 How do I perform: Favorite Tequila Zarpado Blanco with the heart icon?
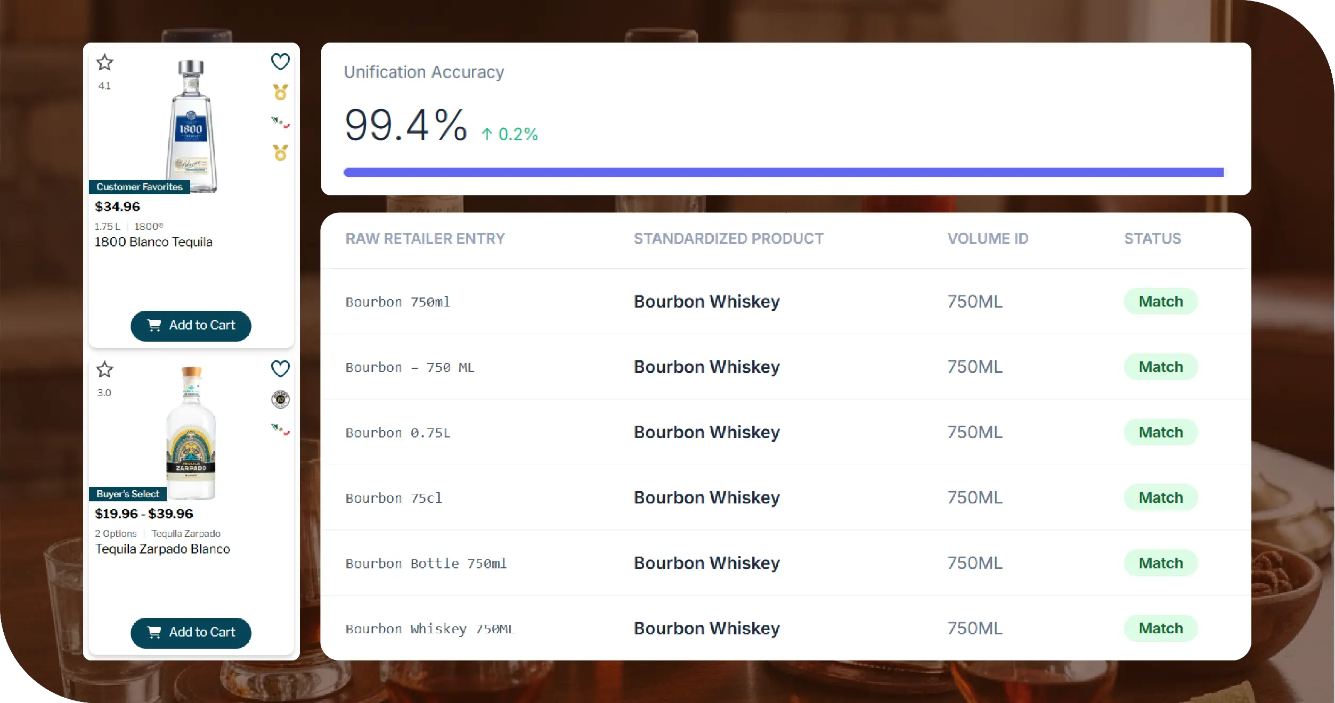[280, 368]
